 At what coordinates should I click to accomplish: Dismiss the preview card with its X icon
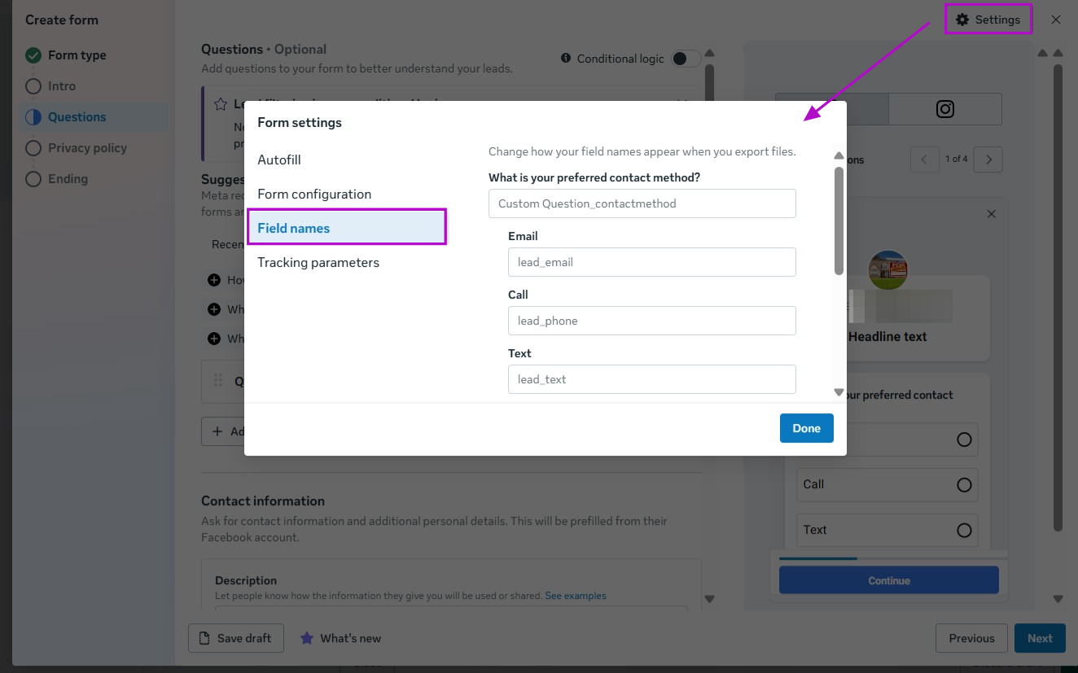[x=991, y=214]
